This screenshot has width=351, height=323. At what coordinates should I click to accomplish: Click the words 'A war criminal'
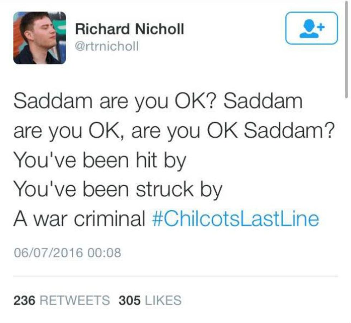[79, 219]
